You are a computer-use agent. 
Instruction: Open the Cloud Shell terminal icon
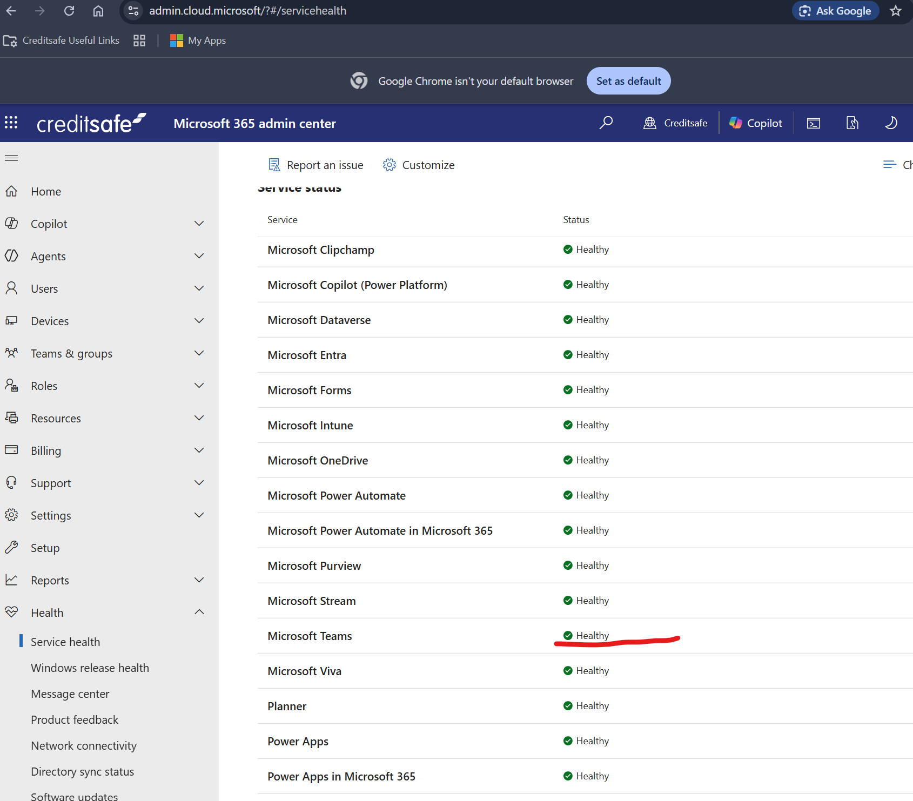pos(814,123)
